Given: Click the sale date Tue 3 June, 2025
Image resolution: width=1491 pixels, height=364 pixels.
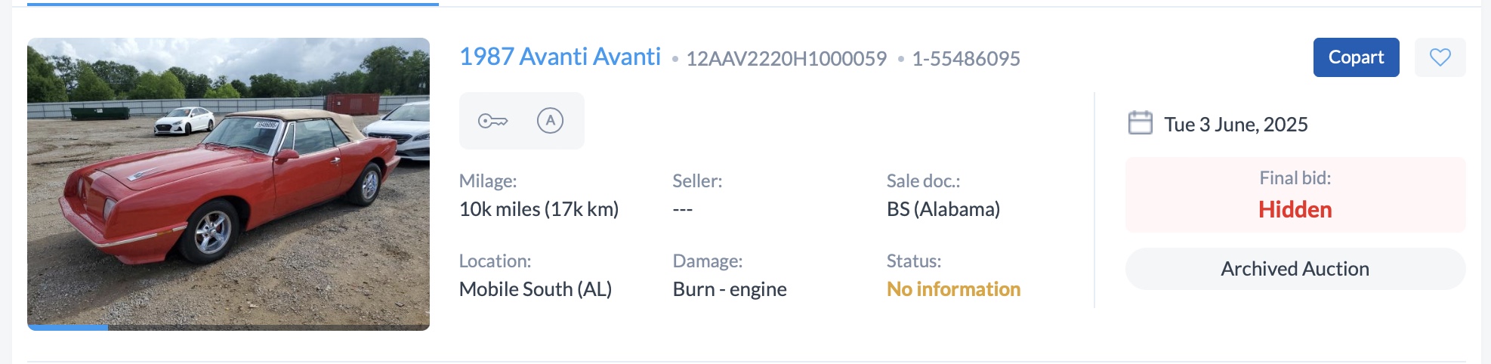Looking at the screenshot, I should pyautogui.click(x=1236, y=125).
